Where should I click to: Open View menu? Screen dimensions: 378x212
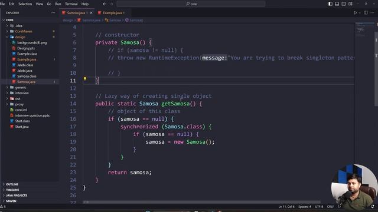(40, 4)
